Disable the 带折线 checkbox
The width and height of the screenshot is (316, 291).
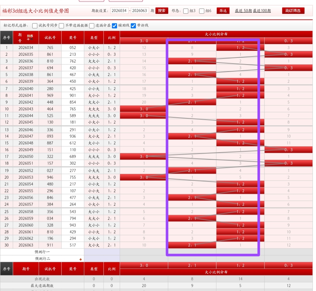[133, 26]
